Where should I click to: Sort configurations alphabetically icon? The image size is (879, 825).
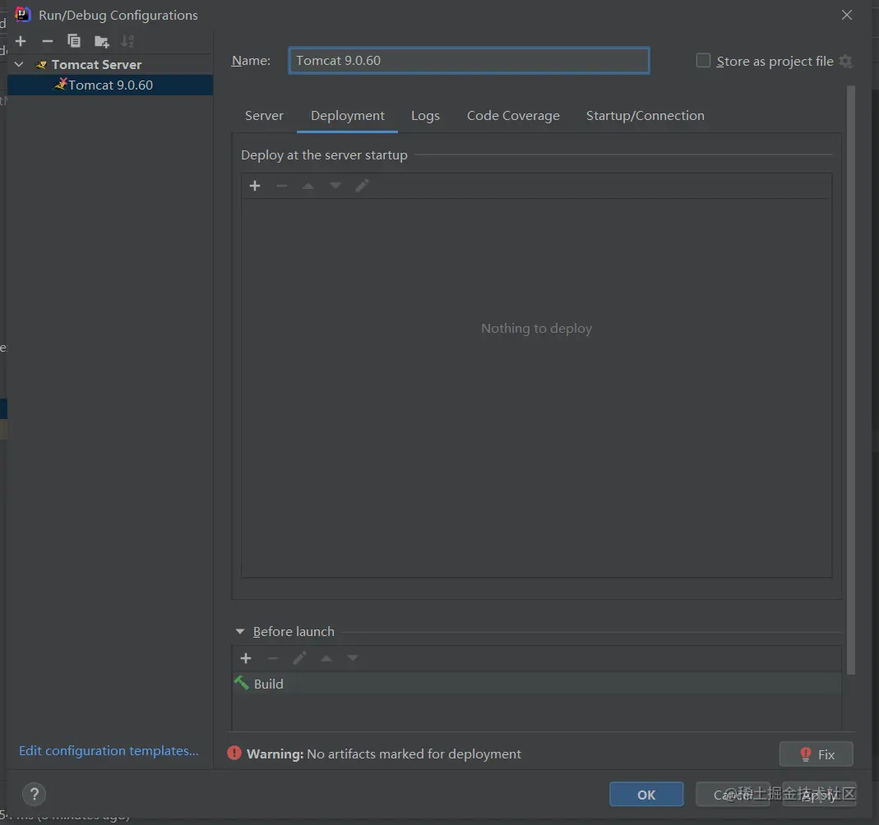tap(127, 41)
